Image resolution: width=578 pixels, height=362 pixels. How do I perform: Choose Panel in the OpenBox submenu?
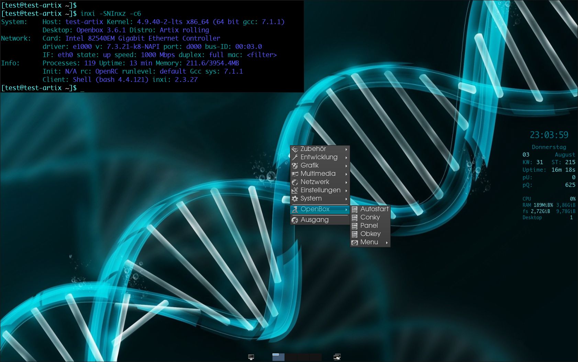point(369,225)
